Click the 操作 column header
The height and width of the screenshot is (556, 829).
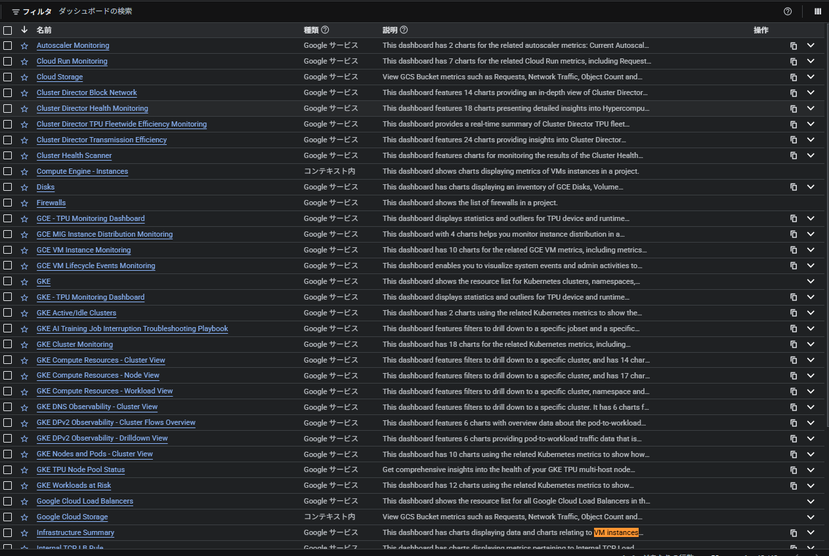click(761, 30)
